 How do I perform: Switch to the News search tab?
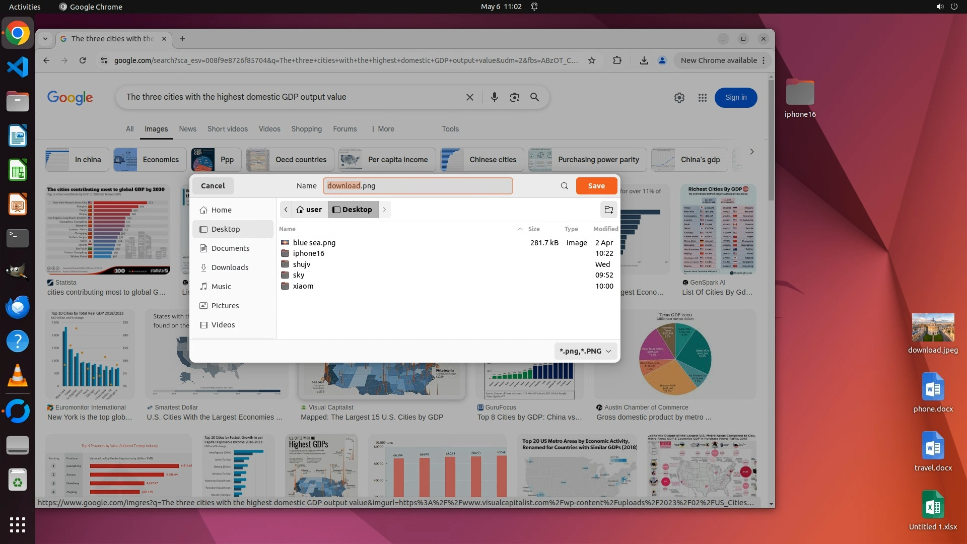pyautogui.click(x=187, y=129)
